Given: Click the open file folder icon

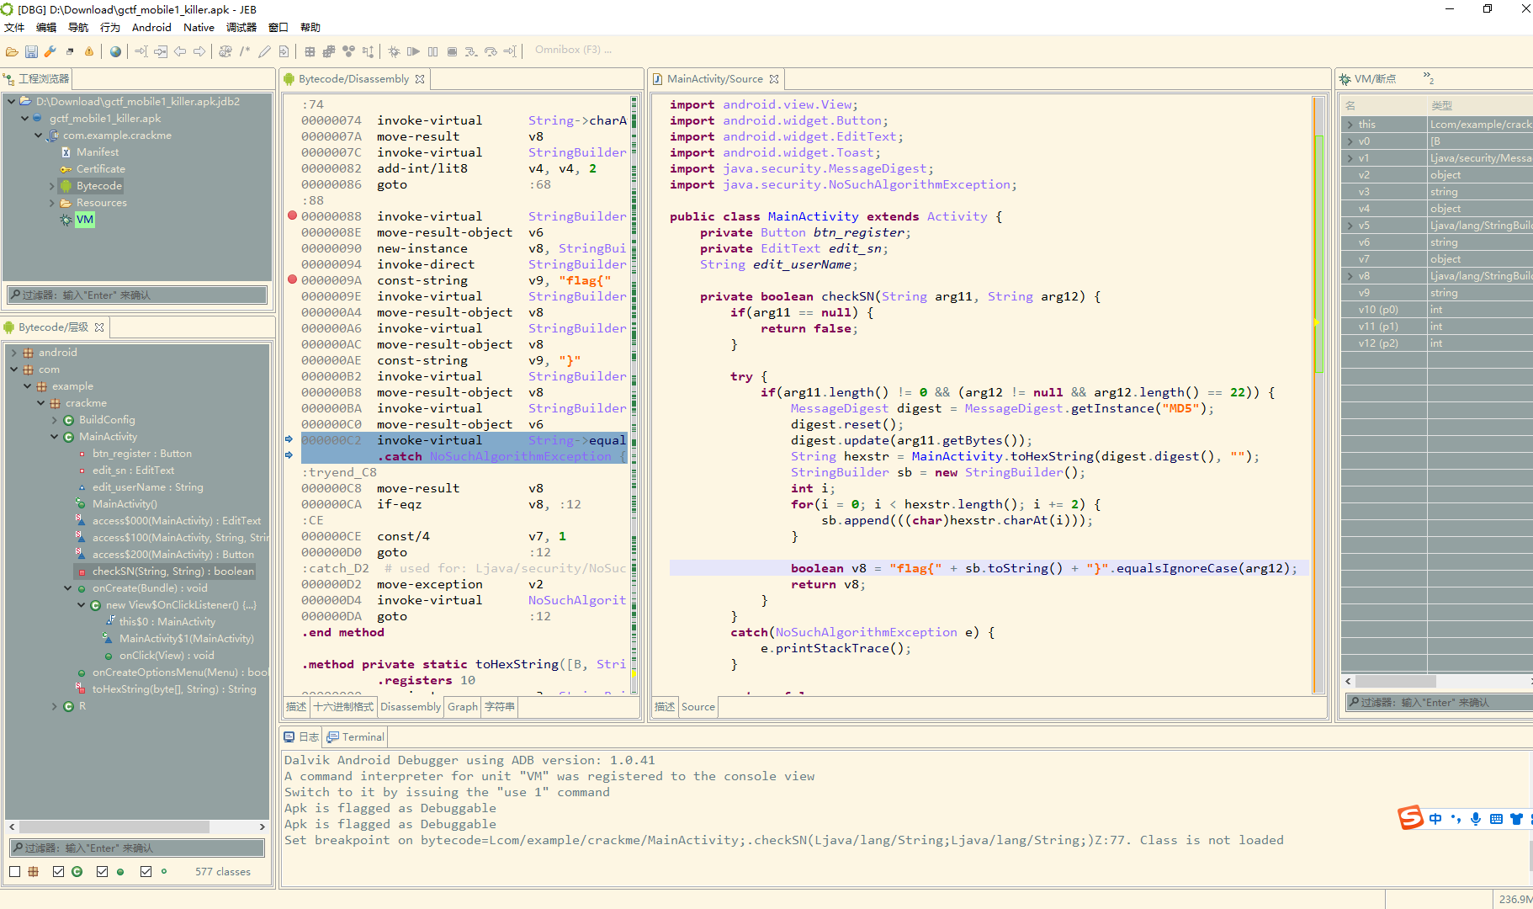Looking at the screenshot, I should (x=12, y=51).
